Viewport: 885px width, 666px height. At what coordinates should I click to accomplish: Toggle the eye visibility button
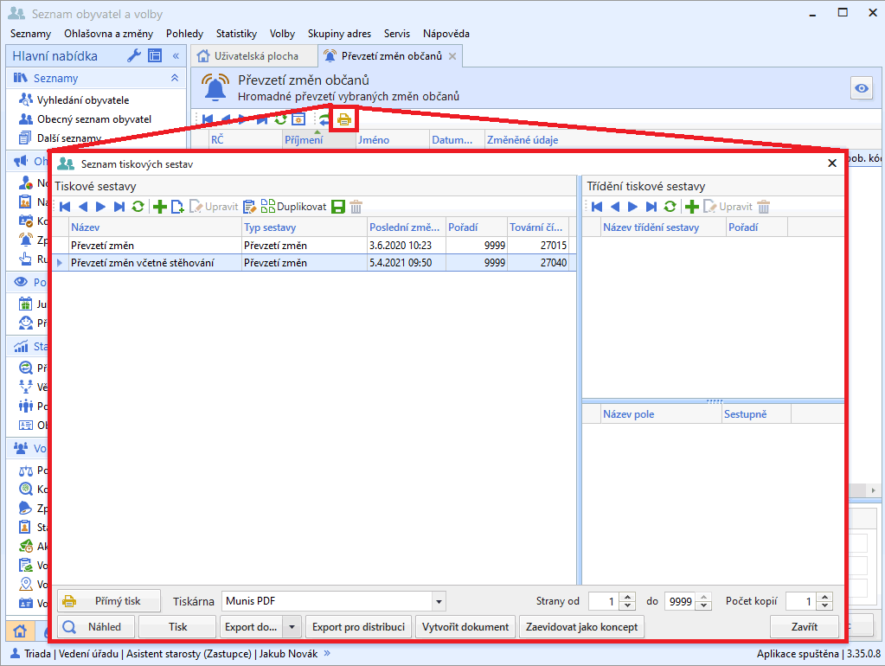click(x=861, y=89)
